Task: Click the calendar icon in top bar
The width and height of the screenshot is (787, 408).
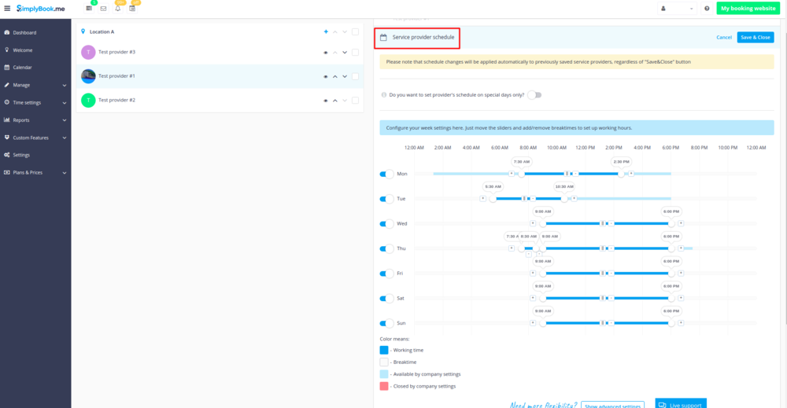Action: click(132, 9)
